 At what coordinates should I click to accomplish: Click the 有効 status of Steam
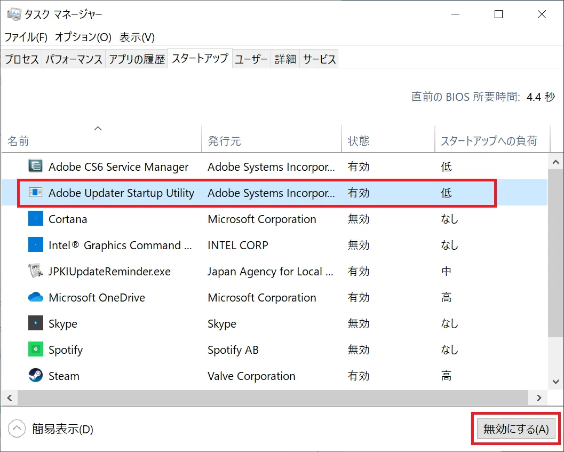pos(358,376)
